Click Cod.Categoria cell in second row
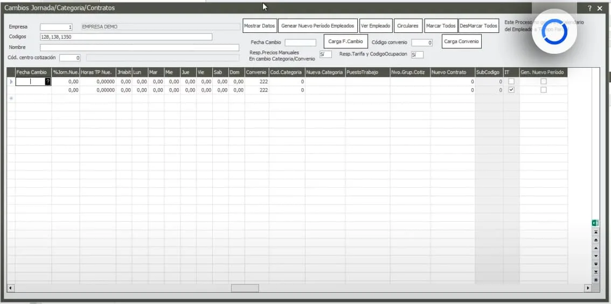 (x=287, y=90)
